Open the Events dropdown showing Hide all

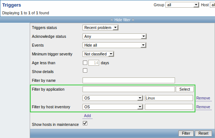pos(114,45)
